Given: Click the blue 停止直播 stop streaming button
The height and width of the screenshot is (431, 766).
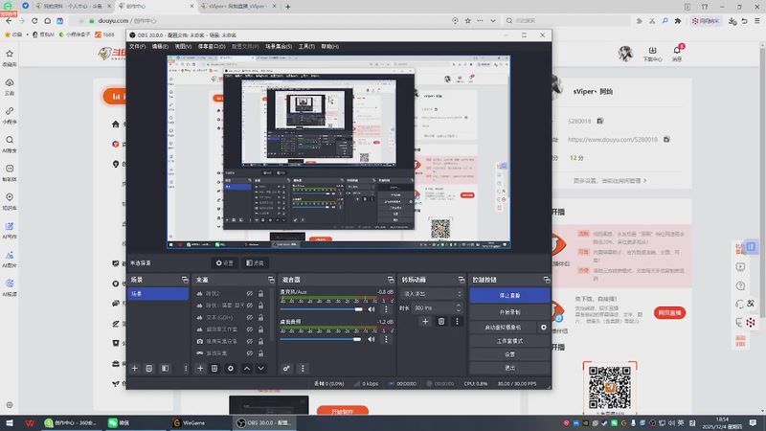Looking at the screenshot, I should [509, 295].
